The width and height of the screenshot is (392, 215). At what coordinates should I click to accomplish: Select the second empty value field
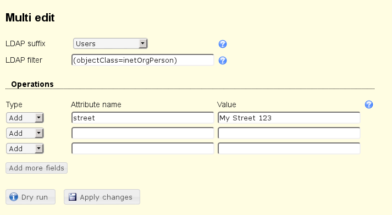pos(289,133)
